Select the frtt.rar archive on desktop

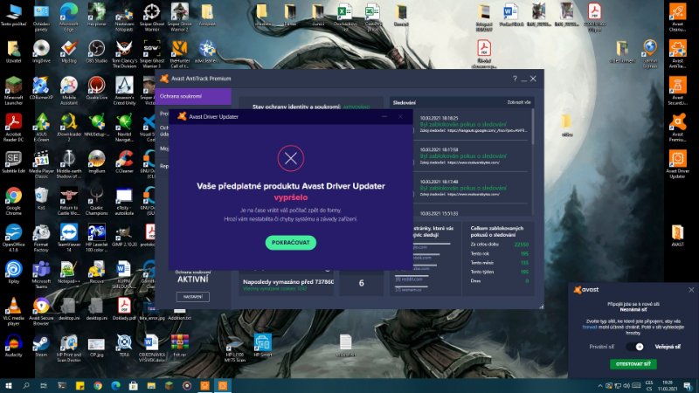click(179, 345)
